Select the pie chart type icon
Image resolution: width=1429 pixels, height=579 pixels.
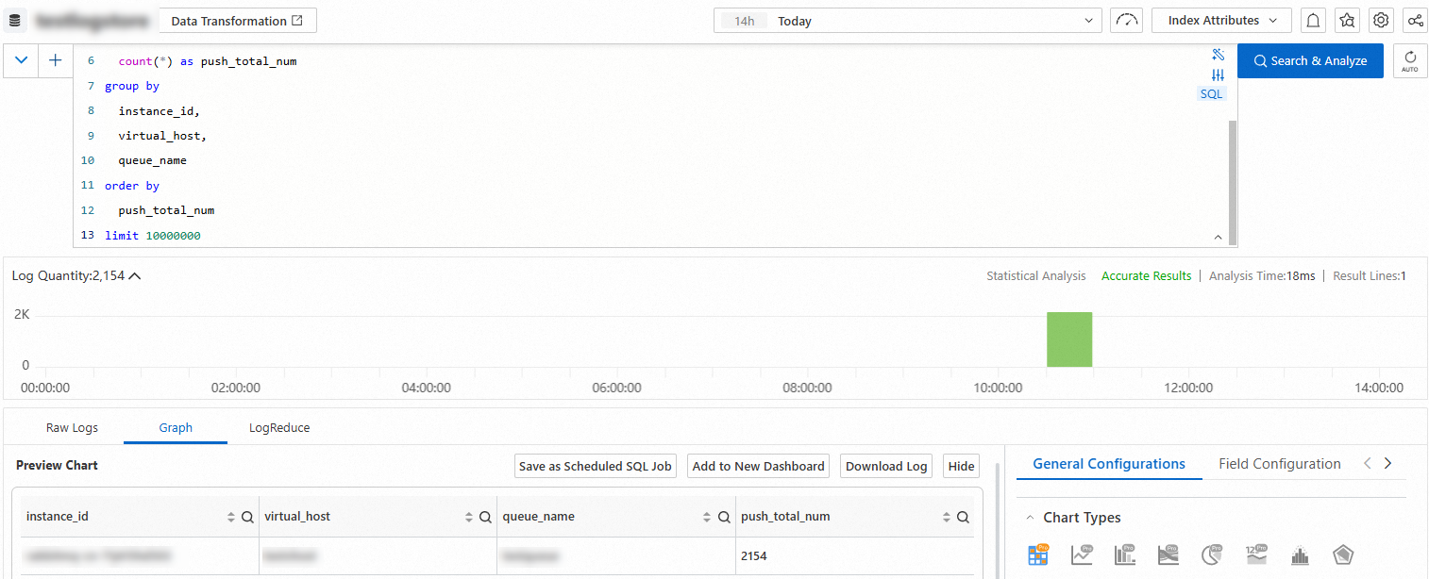point(1213,554)
